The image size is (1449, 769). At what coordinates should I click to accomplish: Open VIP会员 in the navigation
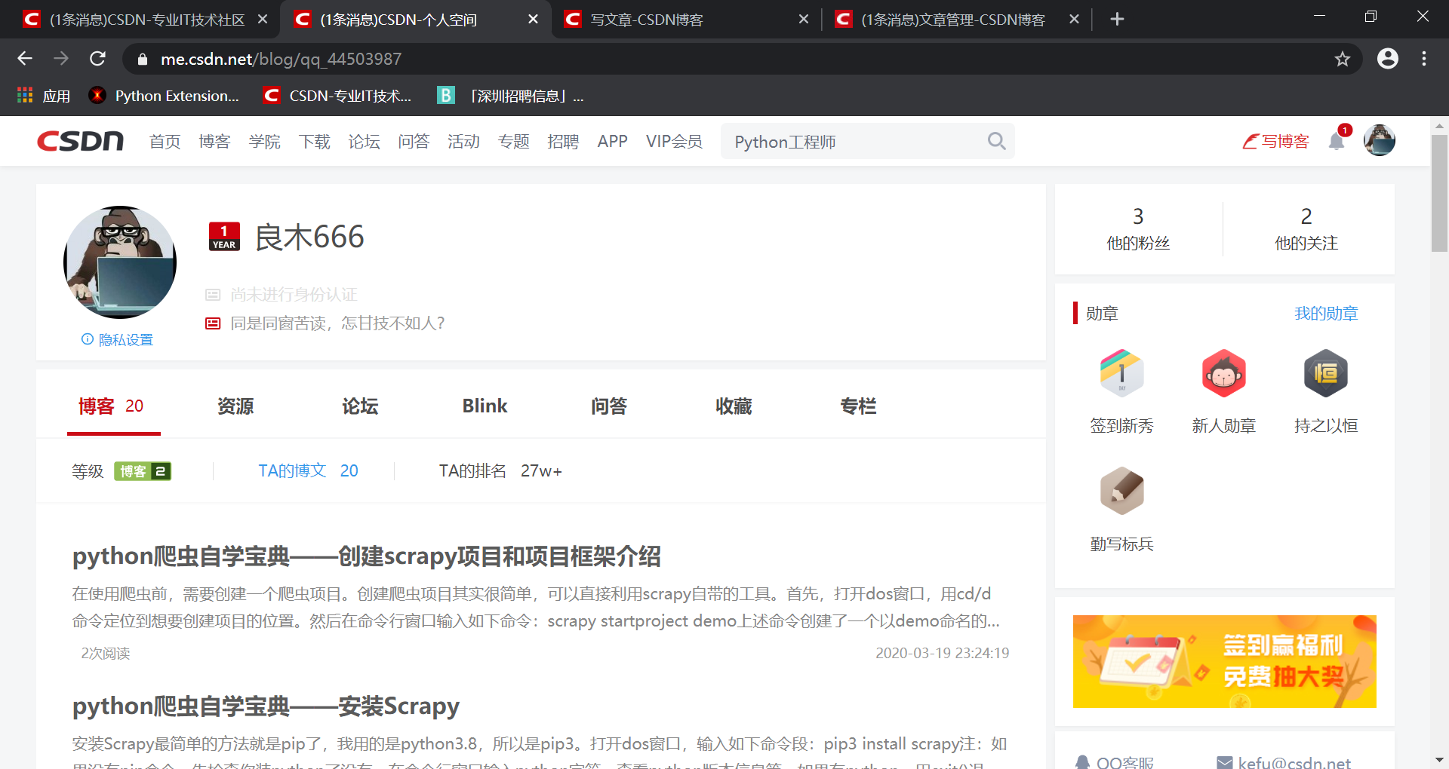point(674,142)
